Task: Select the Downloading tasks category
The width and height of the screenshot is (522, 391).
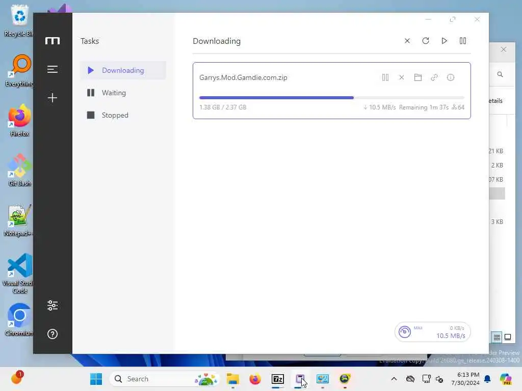Action: click(123, 70)
